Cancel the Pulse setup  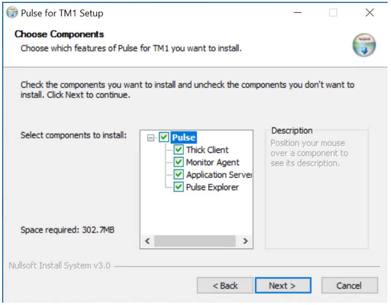point(349,286)
